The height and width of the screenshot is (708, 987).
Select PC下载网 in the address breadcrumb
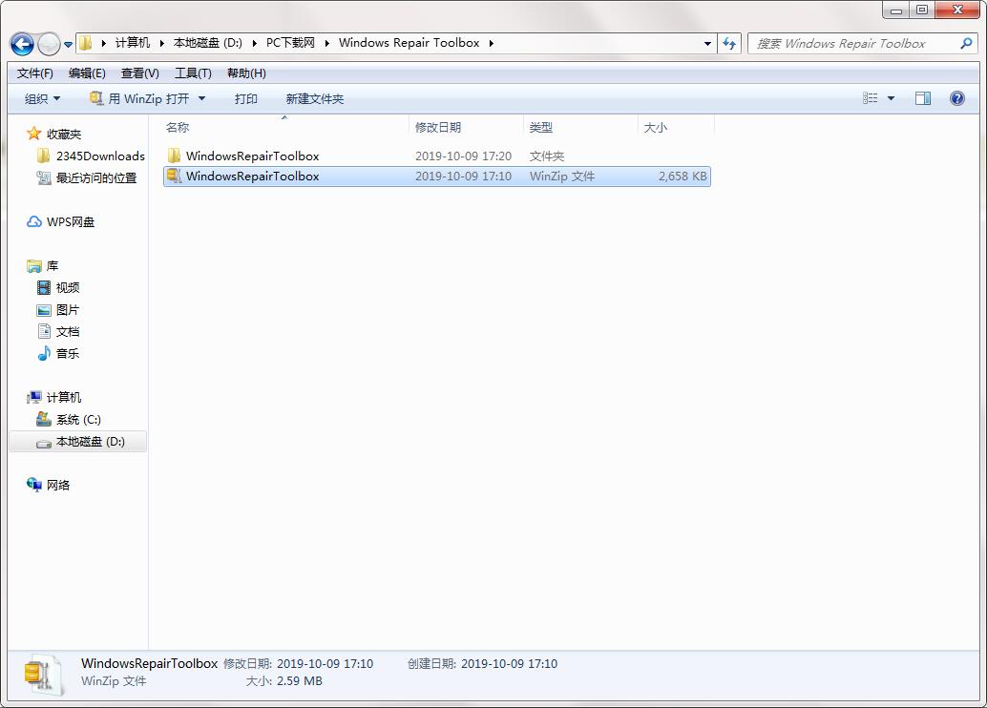(x=290, y=43)
